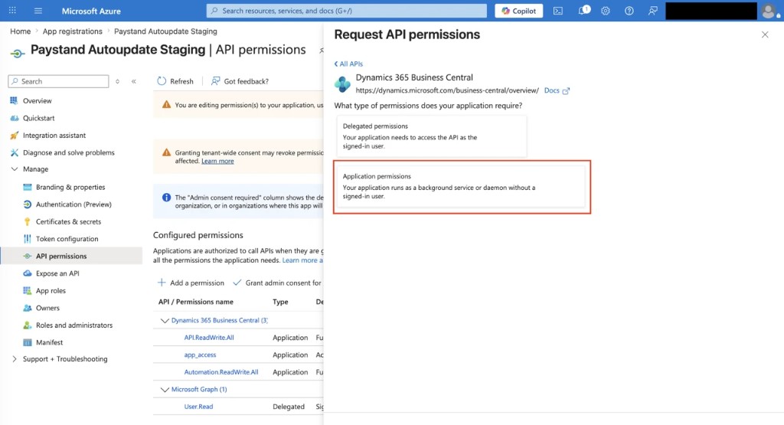This screenshot has height=425, width=784.
Task: Click Got feedback? in toolbar
Action: pyautogui.click(x=240, y=81)
